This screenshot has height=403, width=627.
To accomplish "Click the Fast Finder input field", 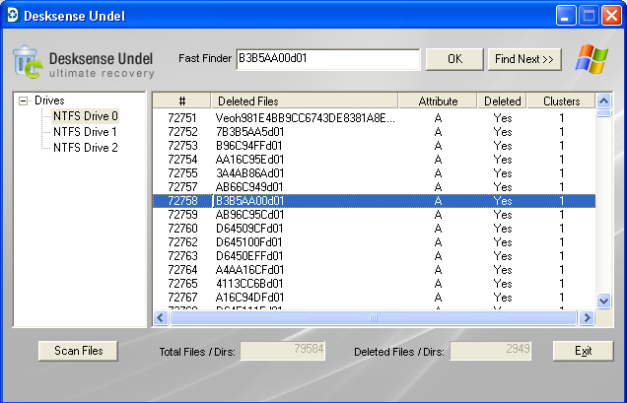I will 328,59.
